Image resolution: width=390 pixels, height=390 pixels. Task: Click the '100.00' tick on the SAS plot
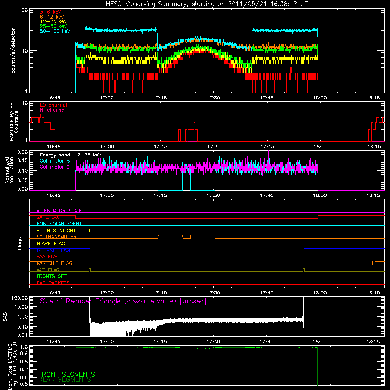tap(19, 298)
